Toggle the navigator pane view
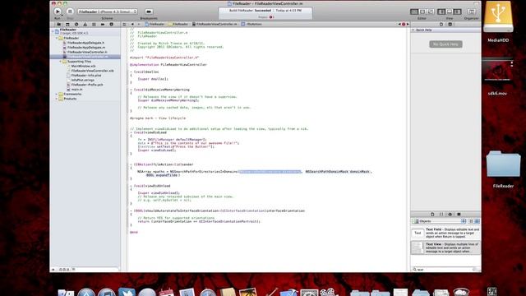The width and height of the screenshot is (526, 296). click(441, 12)
